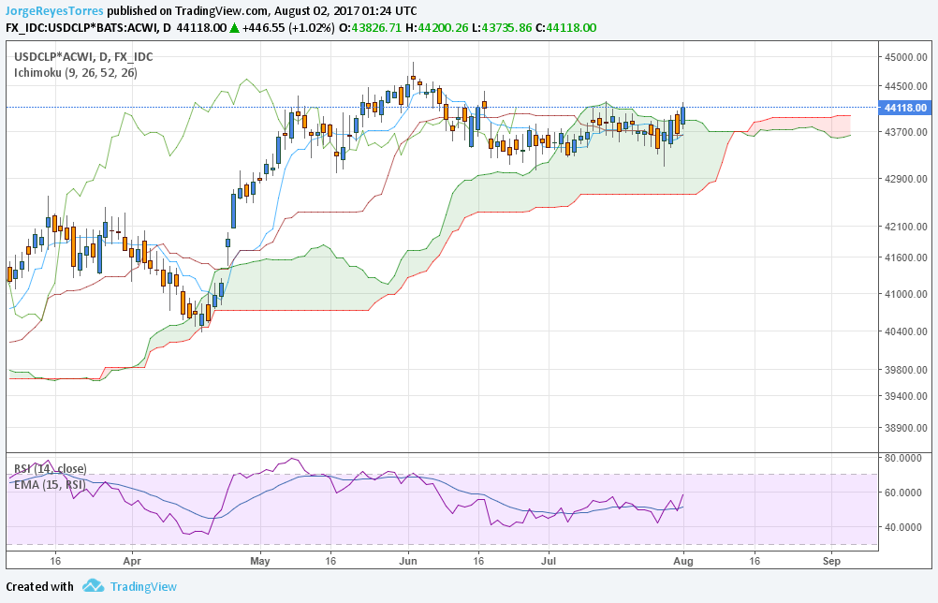Click the latest blue candlestick at Aug 1

pos(683,116)
